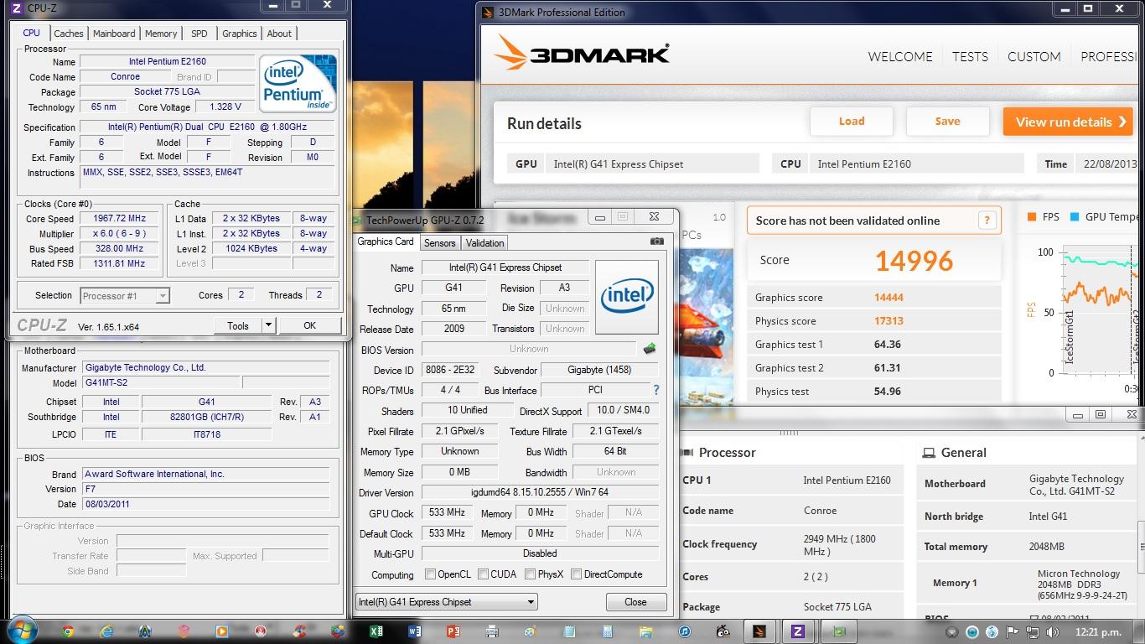Open the Intel G41 Express Chipset GPU dropdown
This screenshot has width=1145, height=644.
click(446, 602)
